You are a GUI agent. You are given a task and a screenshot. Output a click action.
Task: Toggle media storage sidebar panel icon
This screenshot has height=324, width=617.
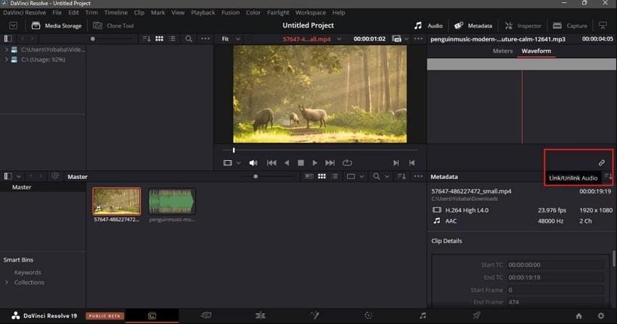click(8, 38)
